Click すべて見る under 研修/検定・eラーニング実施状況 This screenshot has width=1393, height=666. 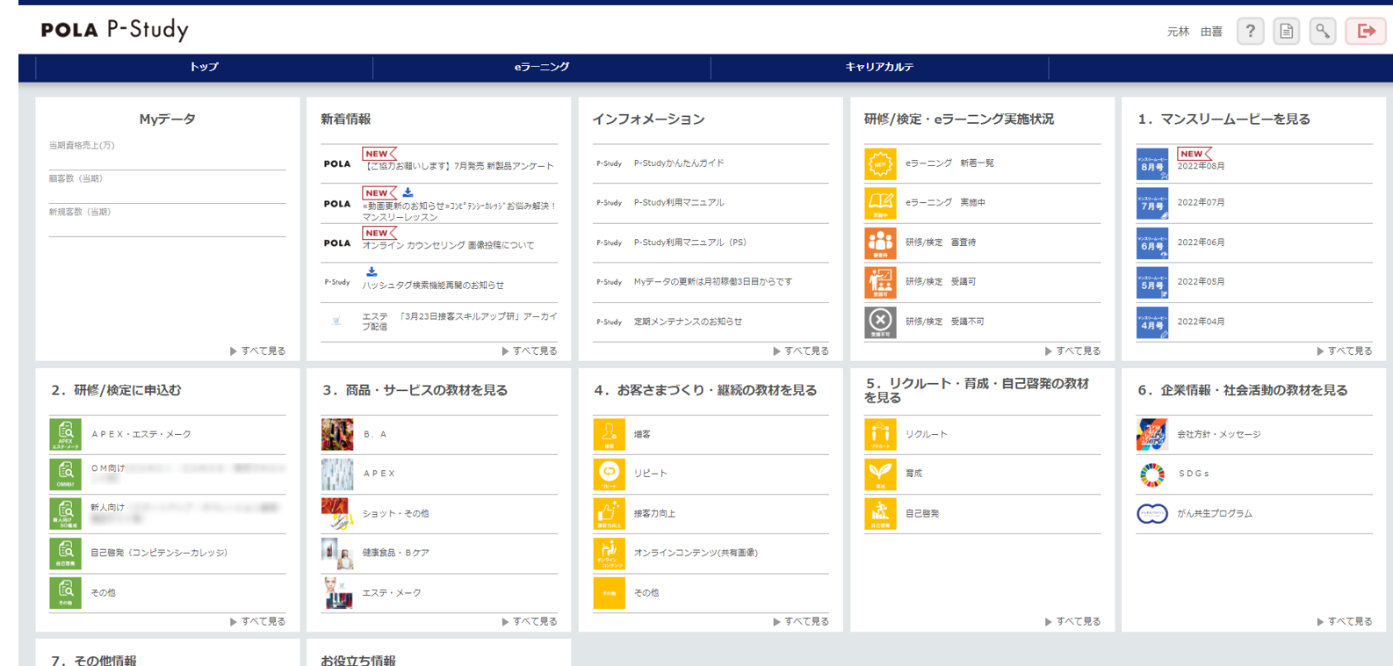pos(1072,351)
